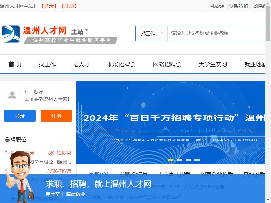Switch to the 招聘会信息 tab
This screenshot has width=271, height=203.
[134, 174]
